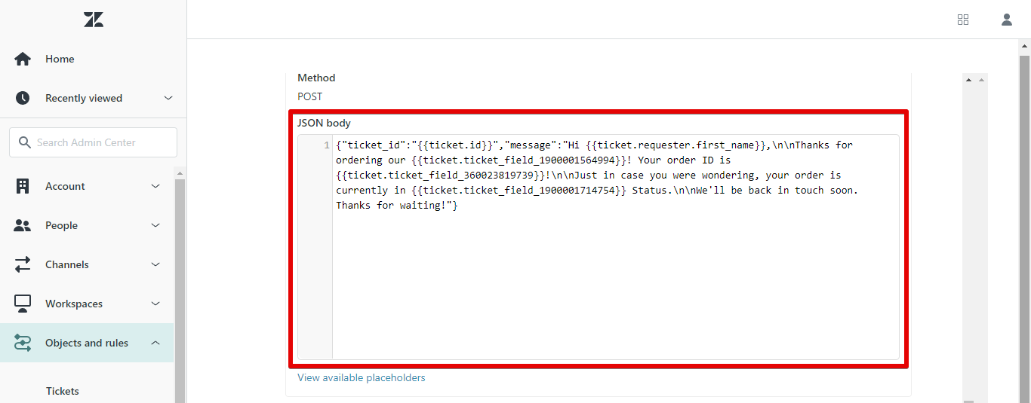Open the Workspaces menu label
The image size is (1031, 403).
tap(74, 304)
